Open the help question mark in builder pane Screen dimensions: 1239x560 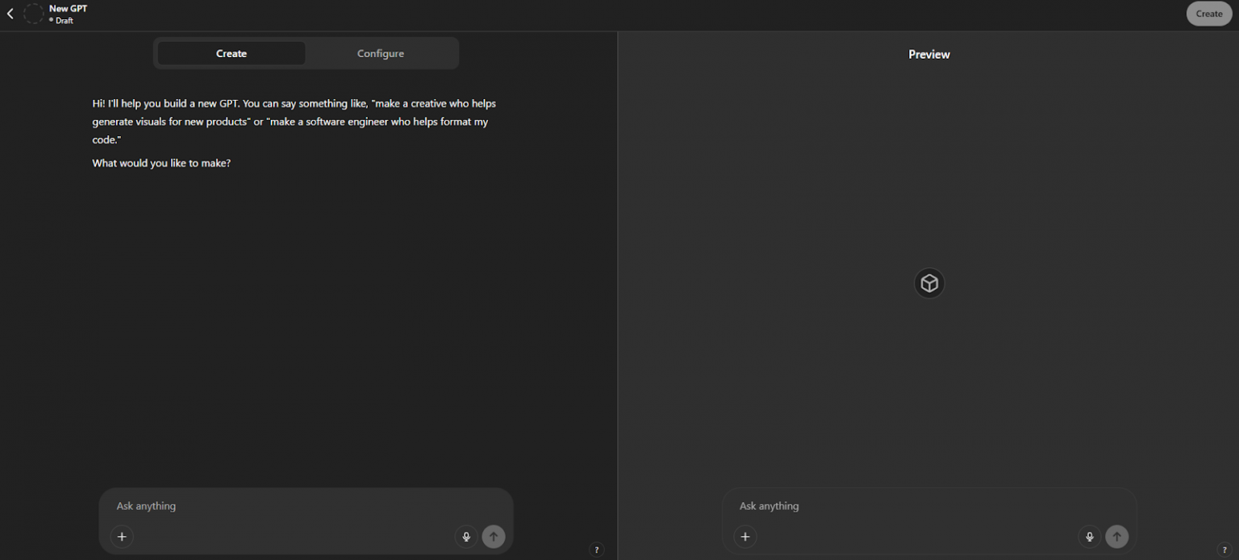click(597, 550)
